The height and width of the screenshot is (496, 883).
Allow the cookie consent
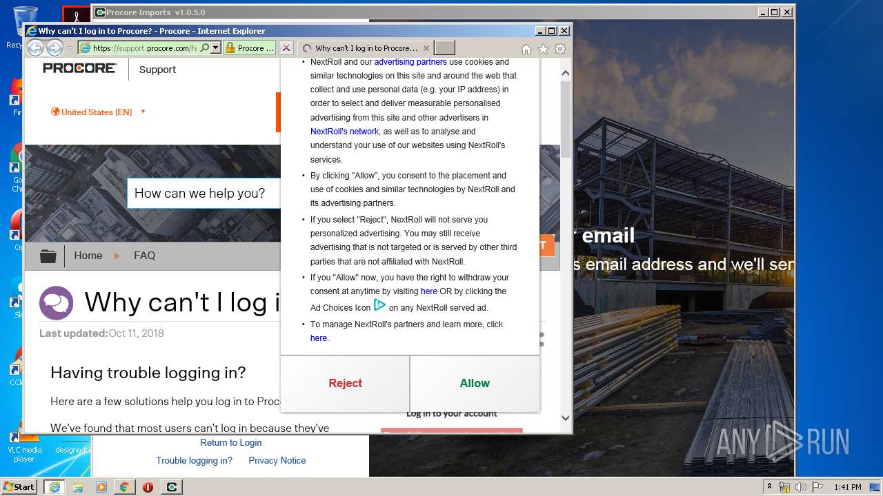pyautogui.click(x=475, y=384)
